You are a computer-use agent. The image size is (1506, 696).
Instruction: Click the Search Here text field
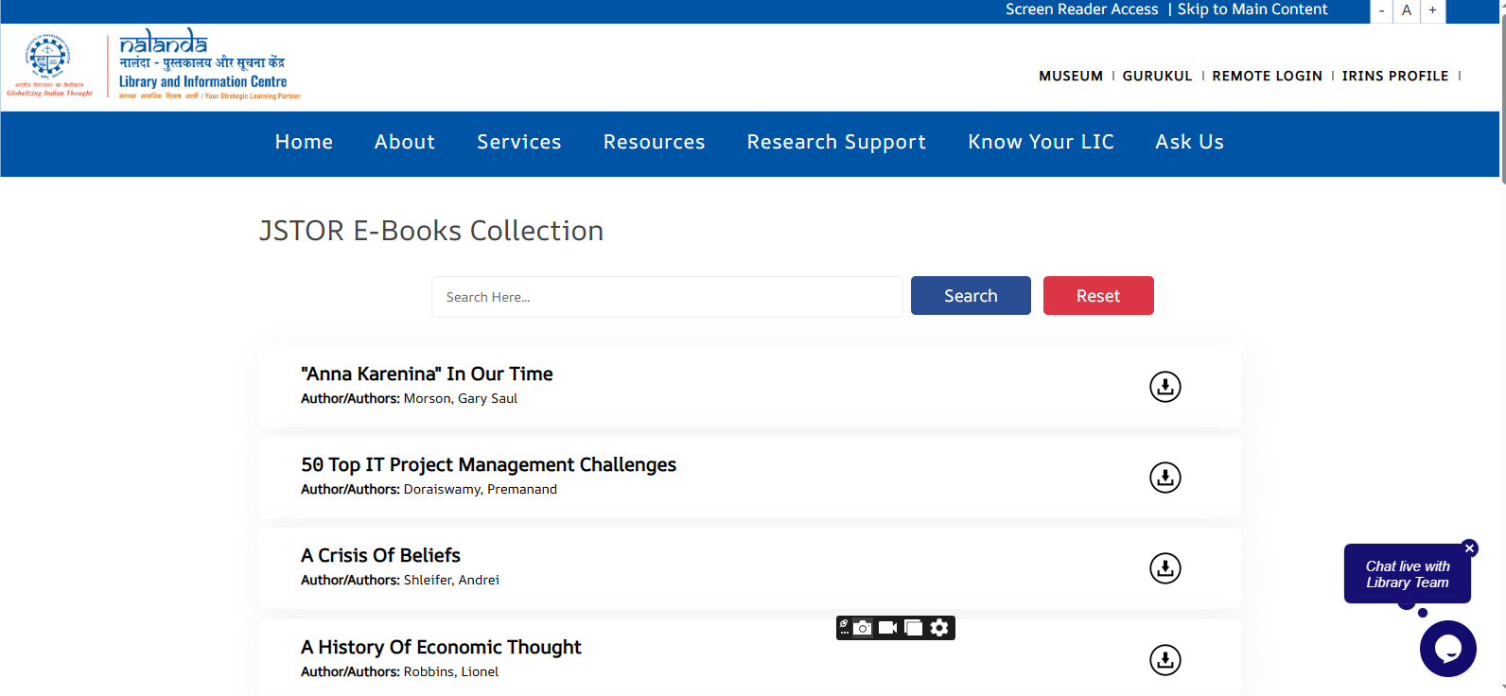pos(667,297)
